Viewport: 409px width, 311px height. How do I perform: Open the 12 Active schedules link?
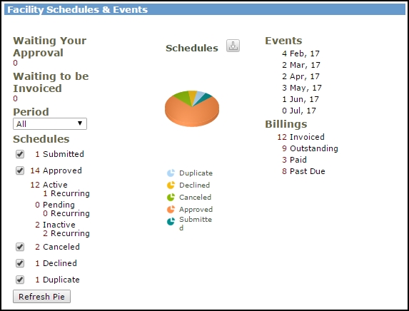tap(49, 185)
